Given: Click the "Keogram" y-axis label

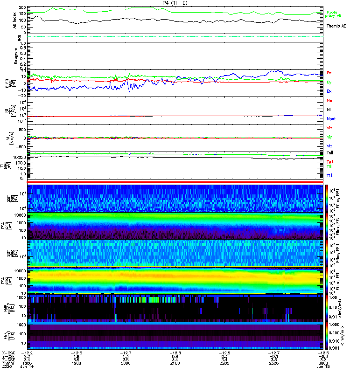Looking at the screenshot, I should (15, 56).
